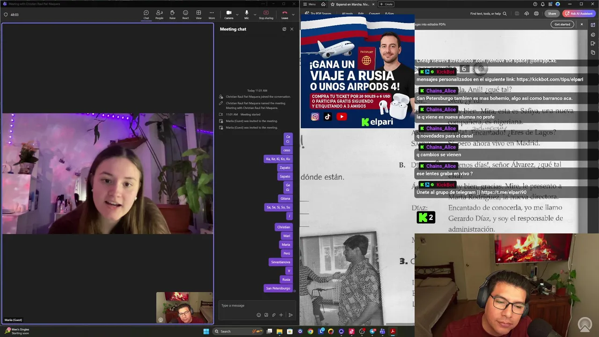Open the AI Assistant panel in Acrobat sidebar

(x=593, y=25)
